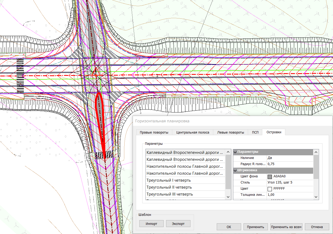Image resolution: width=333 pixels, height=234 pixels.
Task: Collapse the Параметры property group chevron
Action: click(x=235, y=152)
